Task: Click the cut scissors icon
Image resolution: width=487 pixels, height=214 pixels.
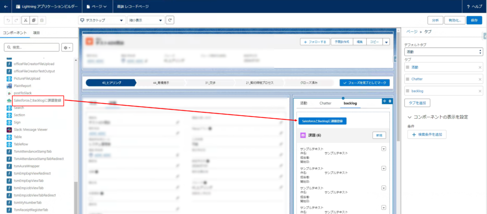Action: (26, 20)
